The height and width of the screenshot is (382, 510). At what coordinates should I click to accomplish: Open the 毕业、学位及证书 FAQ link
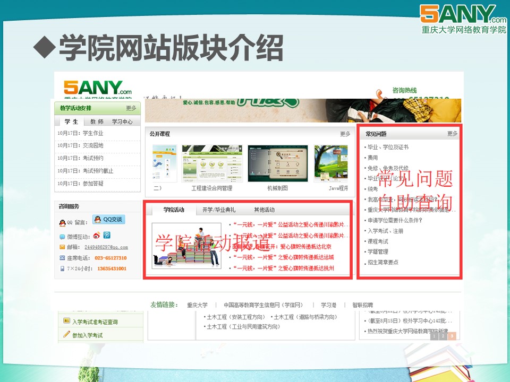388,147
